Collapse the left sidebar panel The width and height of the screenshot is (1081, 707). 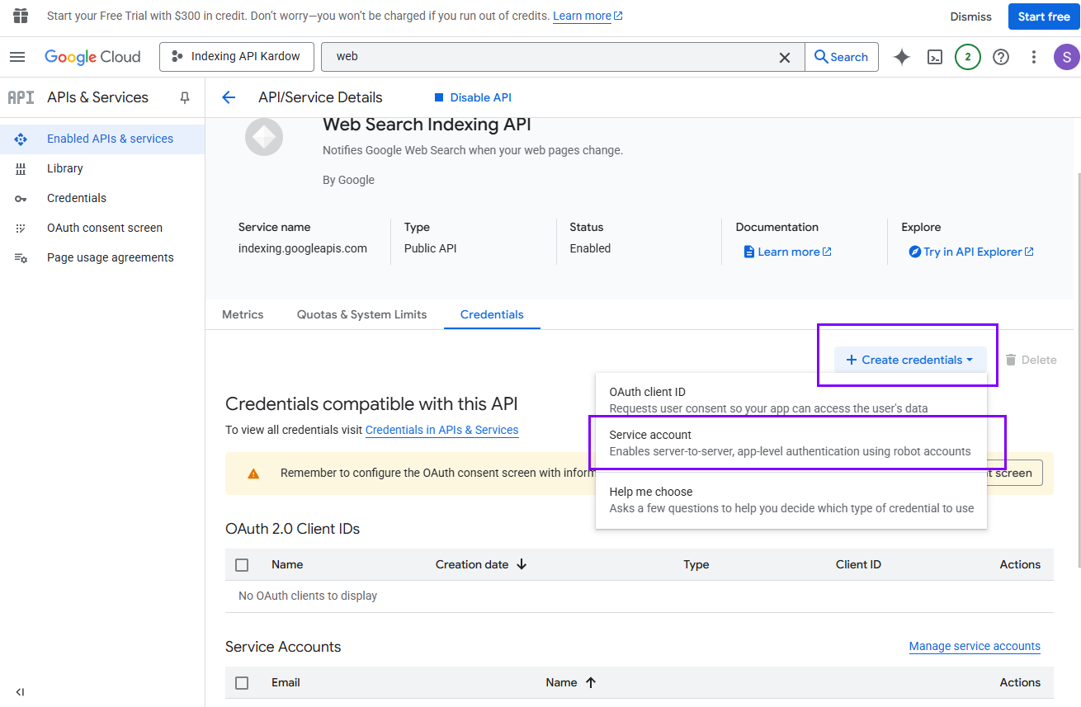click(x=20, y=692)
